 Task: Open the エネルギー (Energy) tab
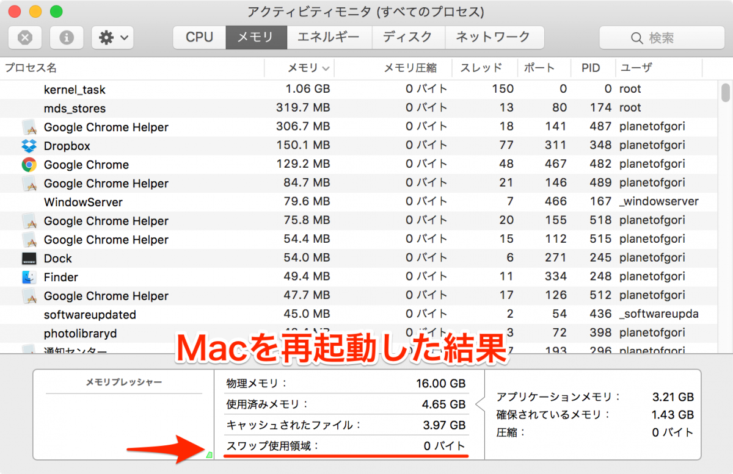[329, 37]
